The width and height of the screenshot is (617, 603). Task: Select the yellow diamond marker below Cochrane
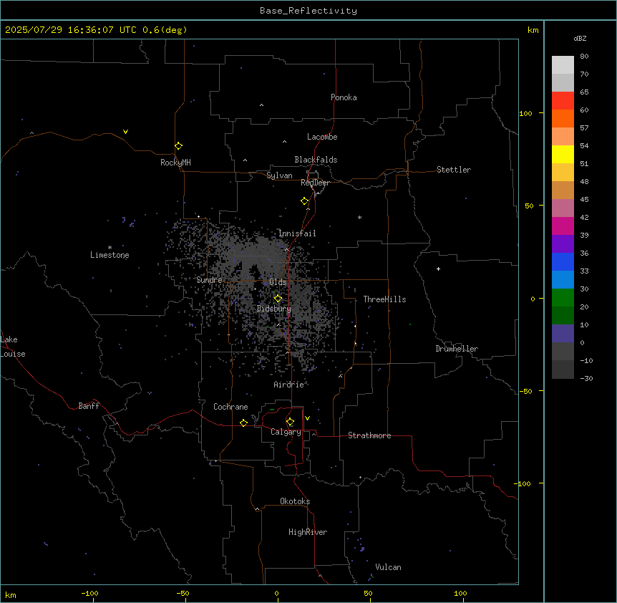(243, 423)
